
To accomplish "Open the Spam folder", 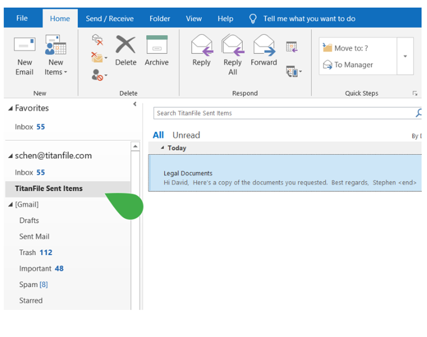I will (33, 285).
